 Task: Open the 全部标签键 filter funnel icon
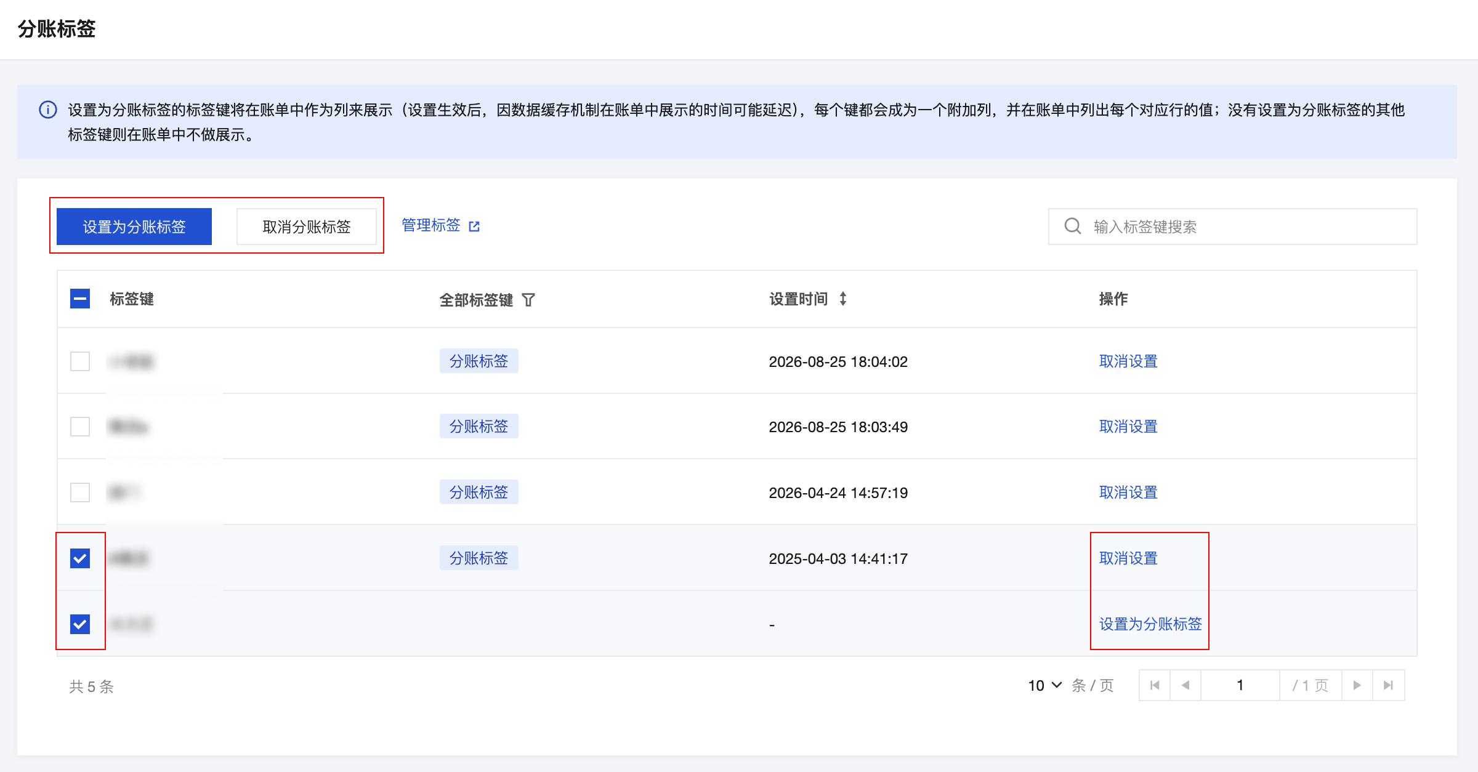[x=528, y=300]
